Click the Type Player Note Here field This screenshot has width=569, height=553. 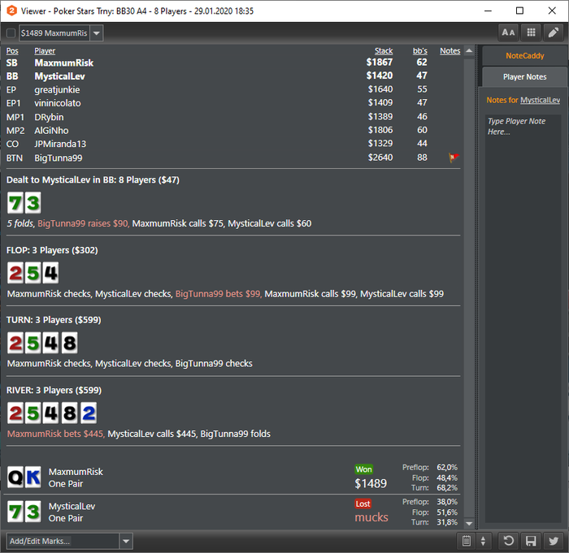523,319
